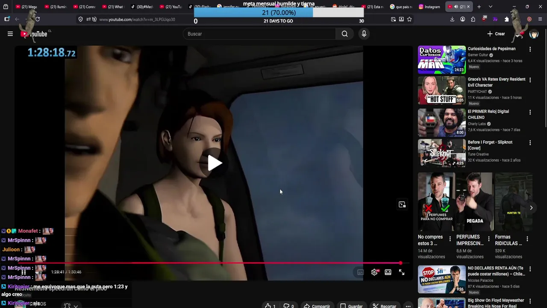Open Curiosidades de Pepsiman video thumbnail

(441, 60)
